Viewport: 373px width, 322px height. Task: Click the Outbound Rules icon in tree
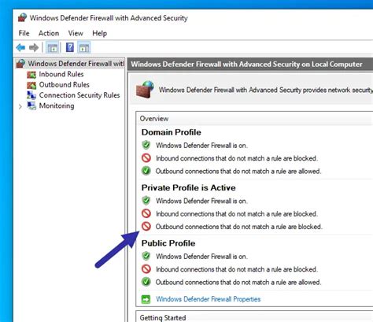coord(31,85)
